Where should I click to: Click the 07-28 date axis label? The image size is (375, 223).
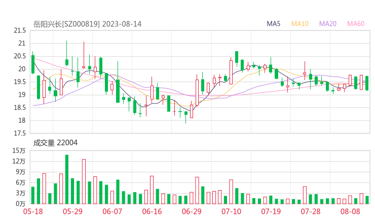click(311, 211)
